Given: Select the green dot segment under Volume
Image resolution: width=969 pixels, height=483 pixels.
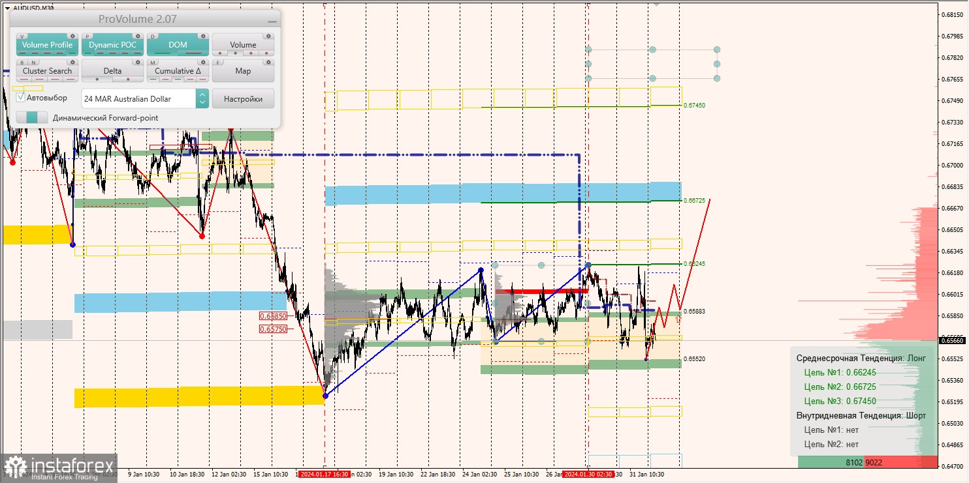Looking at the screenshot, I should tap(236, 53).
